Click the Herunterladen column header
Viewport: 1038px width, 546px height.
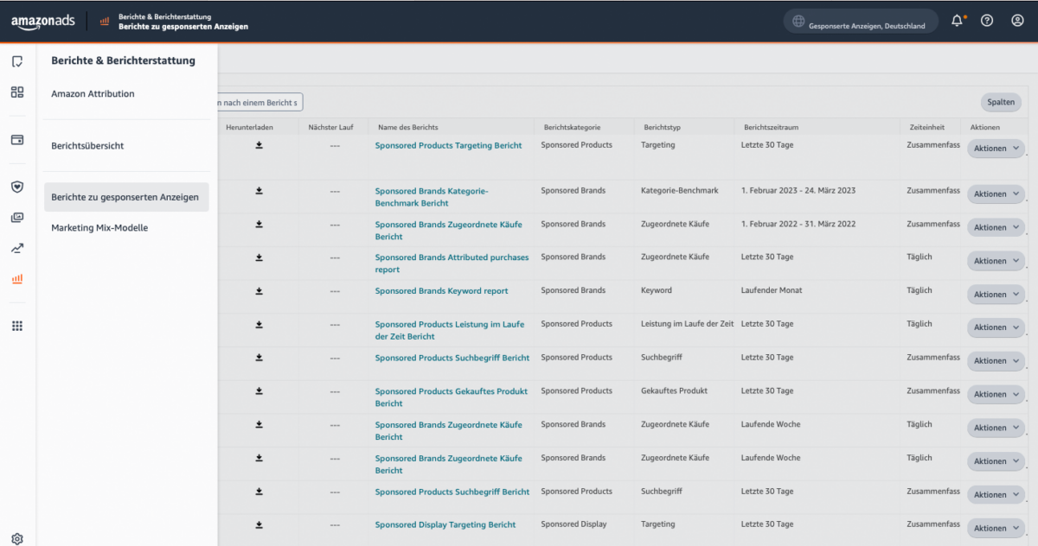coord(249,127)
